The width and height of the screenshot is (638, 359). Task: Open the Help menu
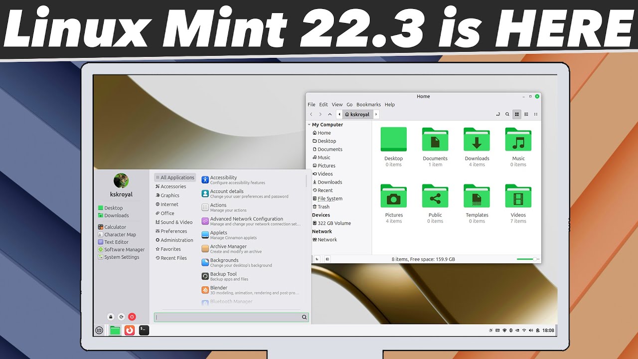(390, 105)
